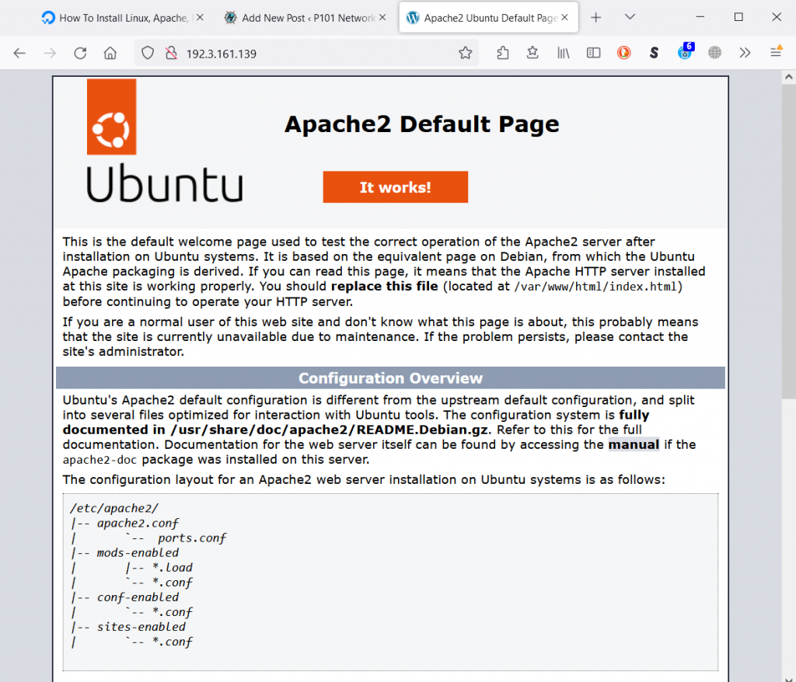Image resolution: width=796 pixels, height=682 pixels.
Task: Focus the address bar showing 192.3.161.139
Action: tap(307, 54)
